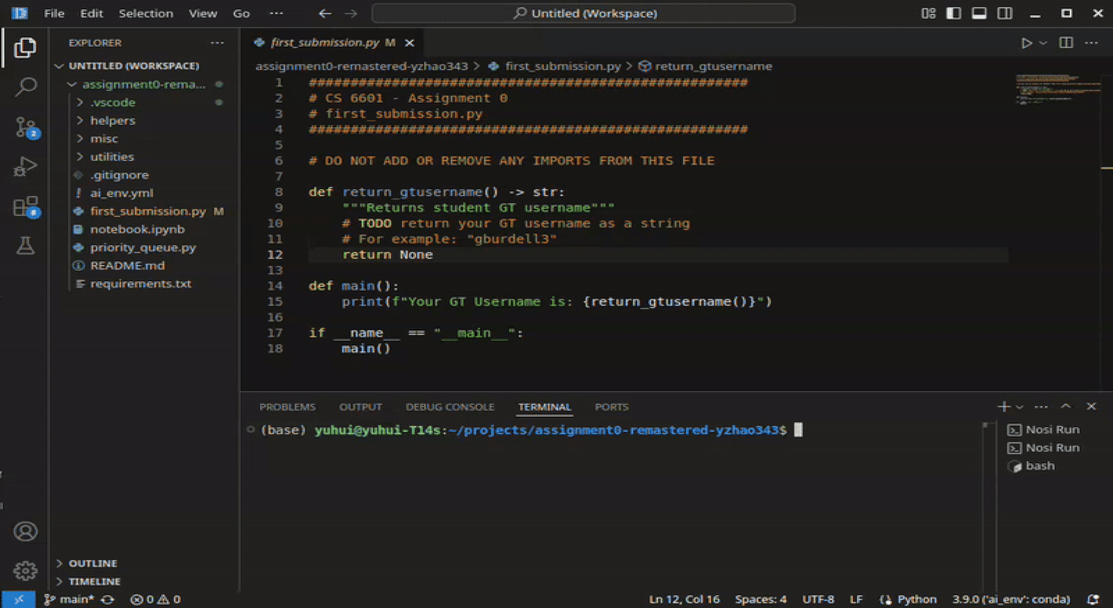The height and width of the screenshot is (608, 1113).
Task: Open the Testing flask view
Action: point(25,246)
